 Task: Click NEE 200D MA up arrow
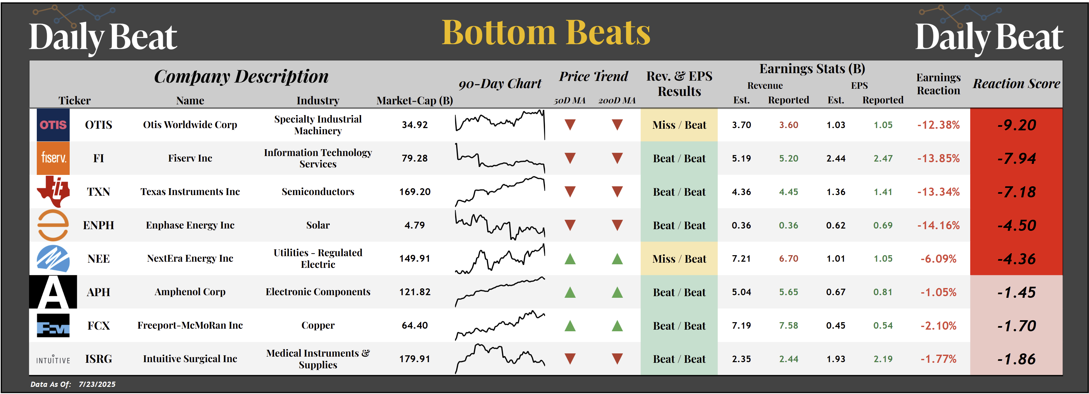pyautogui.click(x=617, y=258)
